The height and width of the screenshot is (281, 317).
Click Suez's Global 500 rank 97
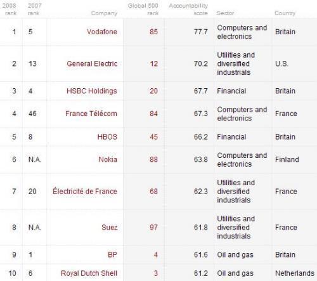[153, 227]
